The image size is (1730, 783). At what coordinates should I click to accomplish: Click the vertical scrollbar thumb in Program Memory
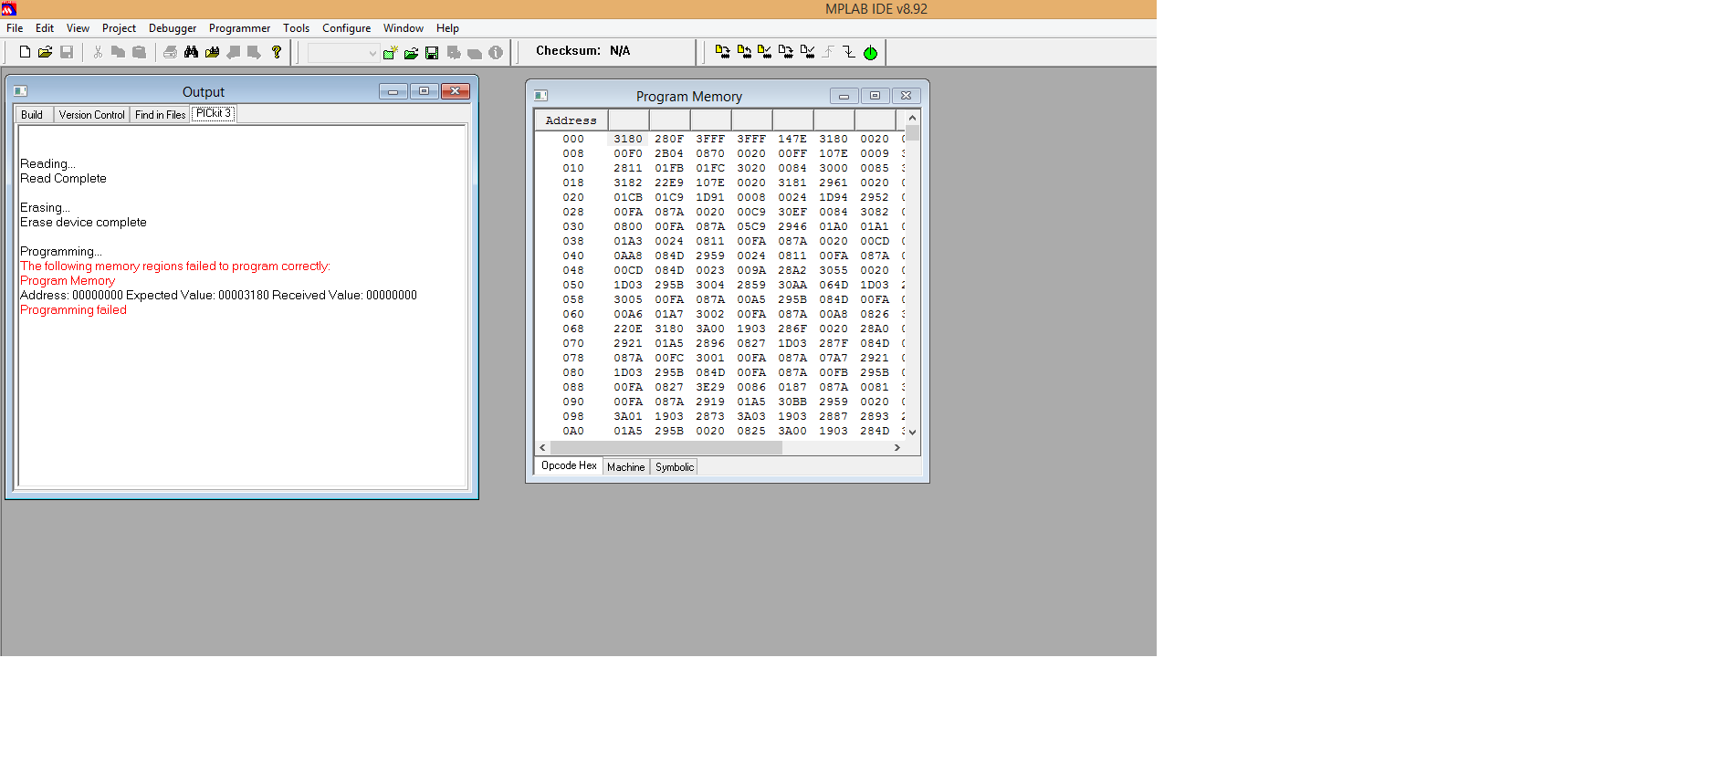912,133
